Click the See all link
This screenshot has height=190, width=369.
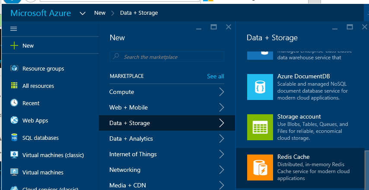tap(215, 76)
